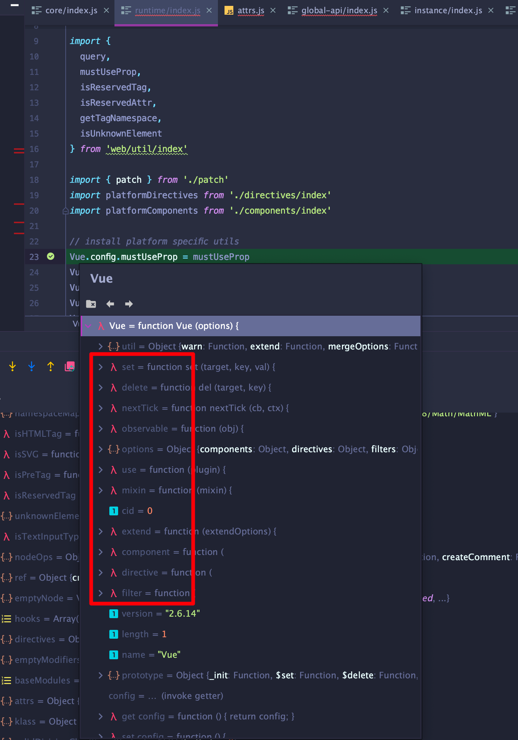Select the version = "2.6.14" row
Screen dimensions: 518x740
click(x=251, y=614)
